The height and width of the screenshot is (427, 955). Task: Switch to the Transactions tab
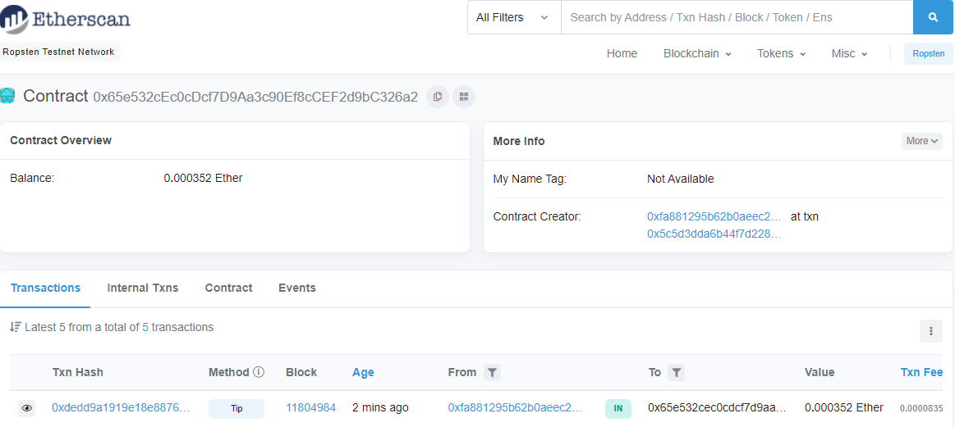click(46, 288)
